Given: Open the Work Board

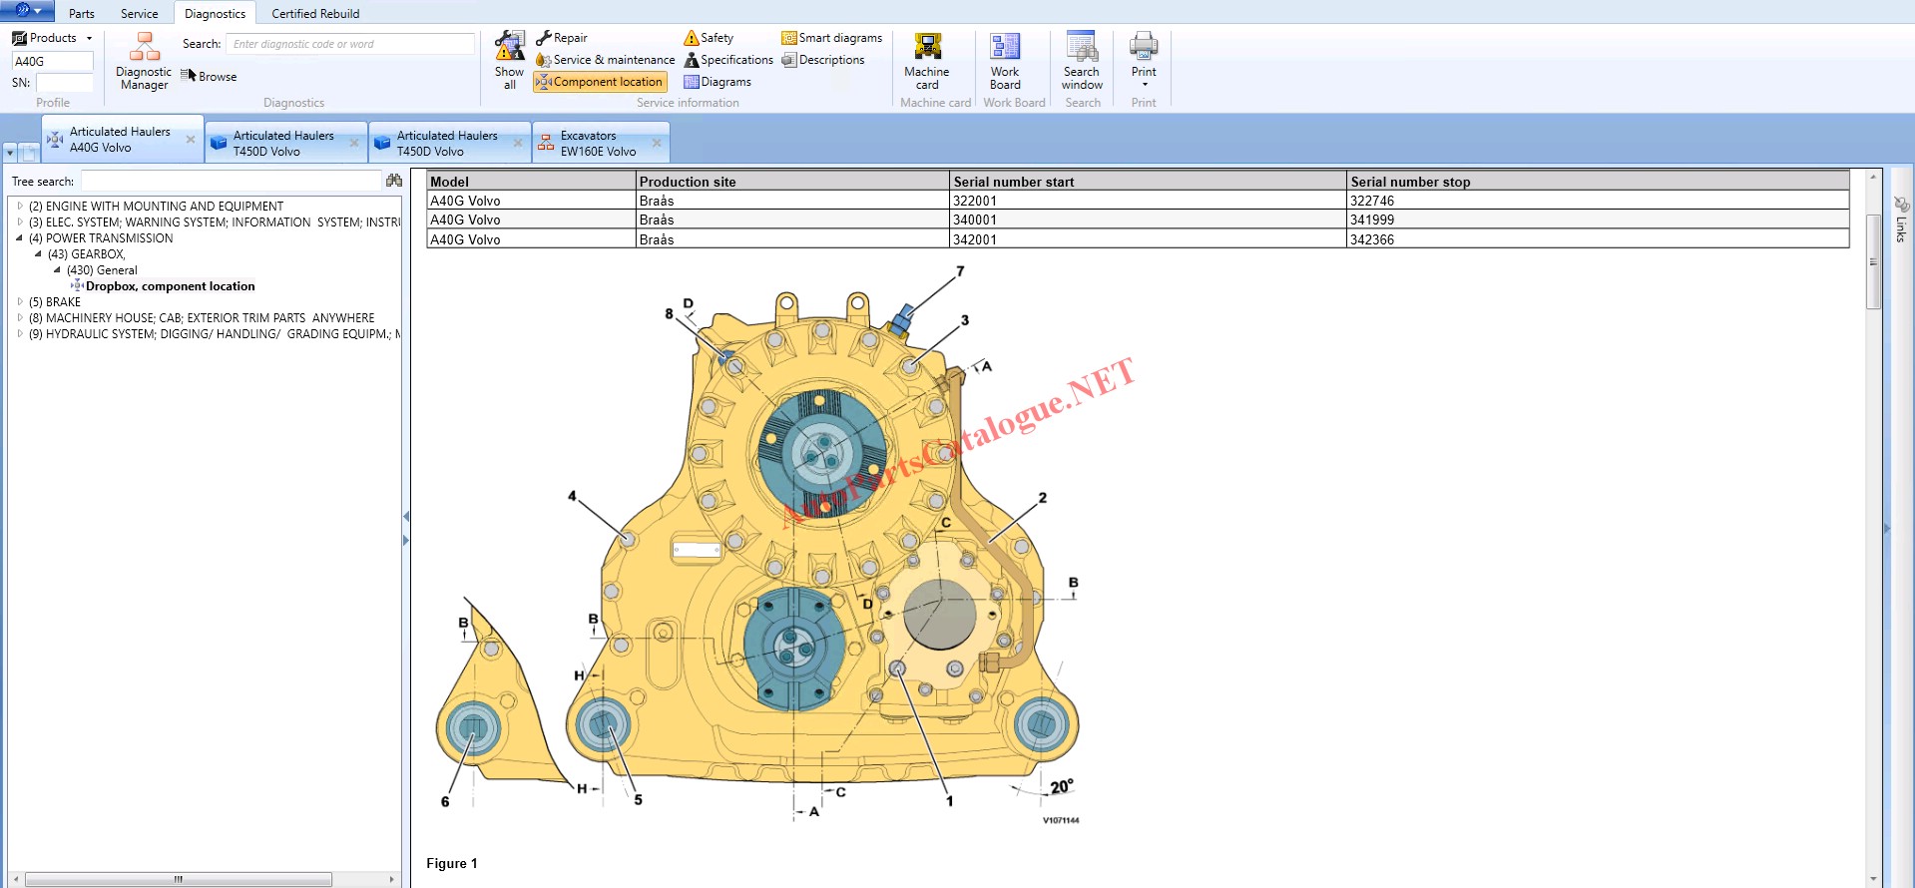Looking at the screenshot, I should 1004,60.
